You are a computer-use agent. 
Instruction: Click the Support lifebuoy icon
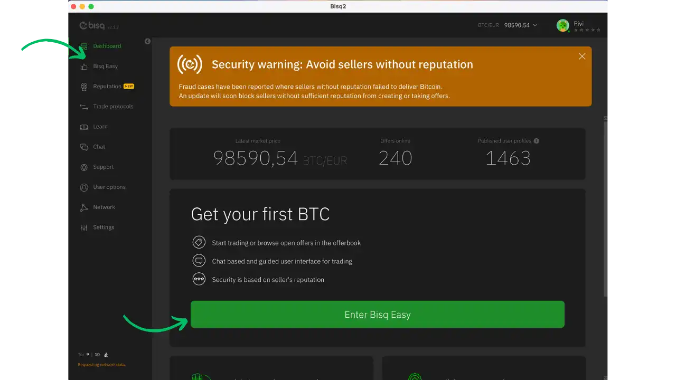84,167
